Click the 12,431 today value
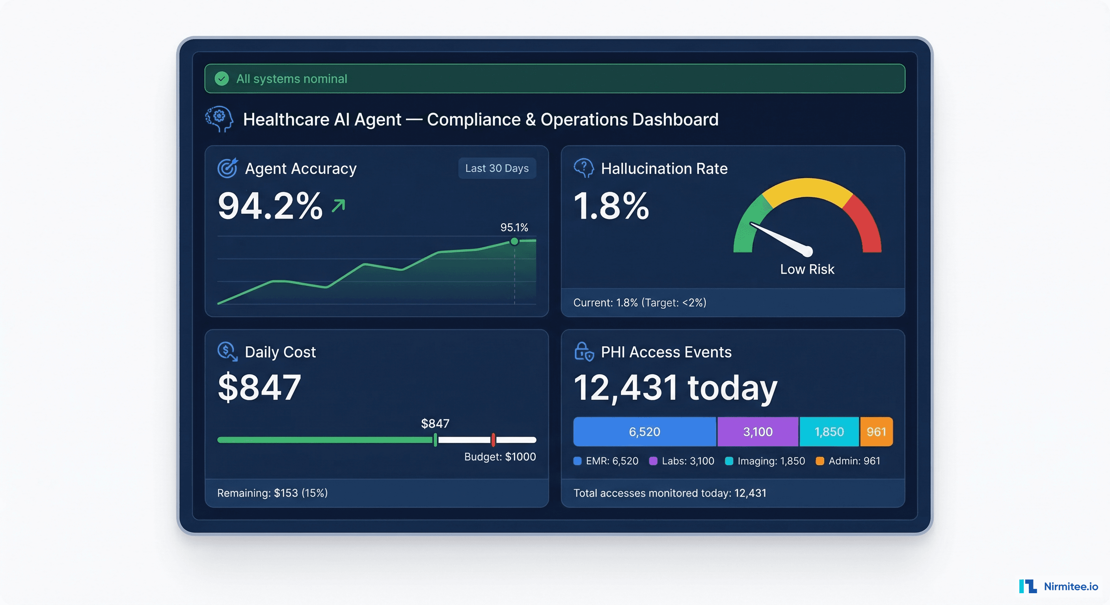This screenshot has height=605, width=1110. (675, 388)
